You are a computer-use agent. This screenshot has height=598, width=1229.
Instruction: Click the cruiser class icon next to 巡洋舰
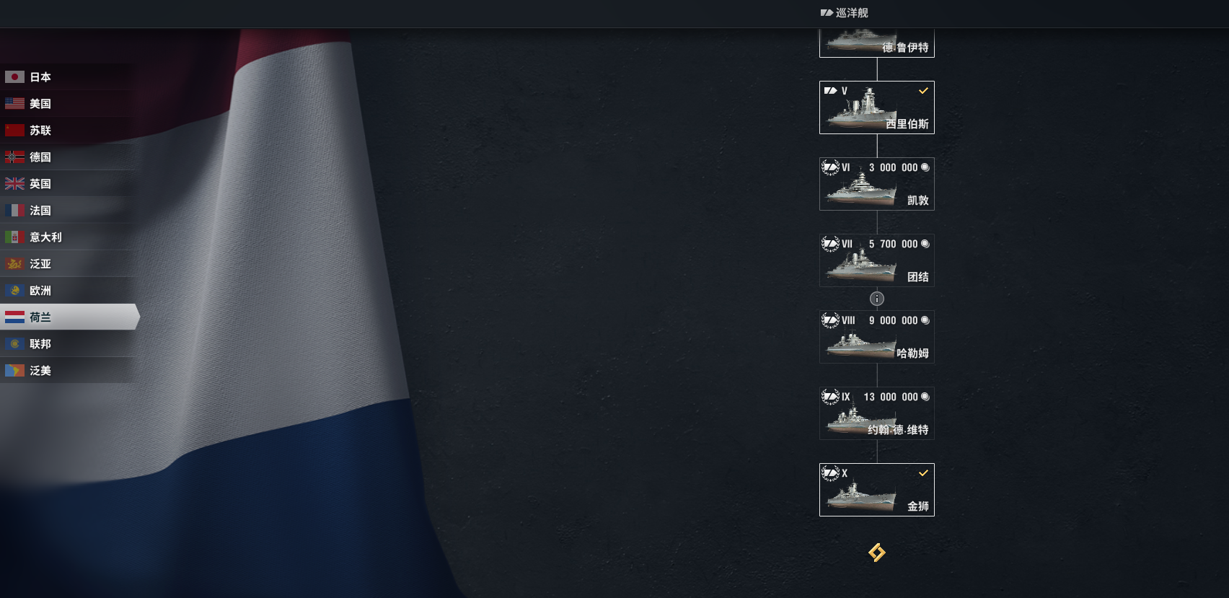(827, 13)
